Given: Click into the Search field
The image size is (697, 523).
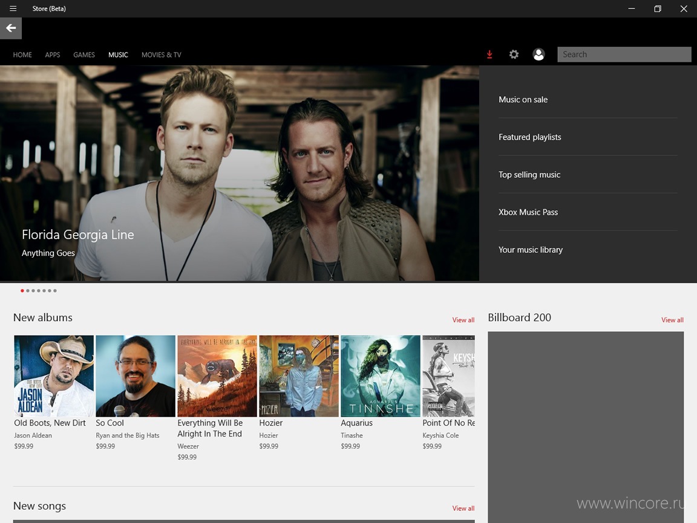Looking at the screenshot, I should [x=624, y=54].
